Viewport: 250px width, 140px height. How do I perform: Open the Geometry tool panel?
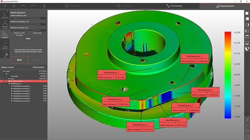point(5,14)
